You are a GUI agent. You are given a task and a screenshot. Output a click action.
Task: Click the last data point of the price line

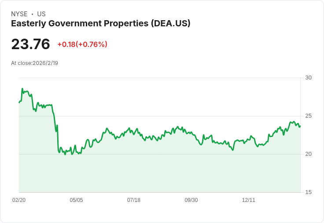[x=300, y=126]
